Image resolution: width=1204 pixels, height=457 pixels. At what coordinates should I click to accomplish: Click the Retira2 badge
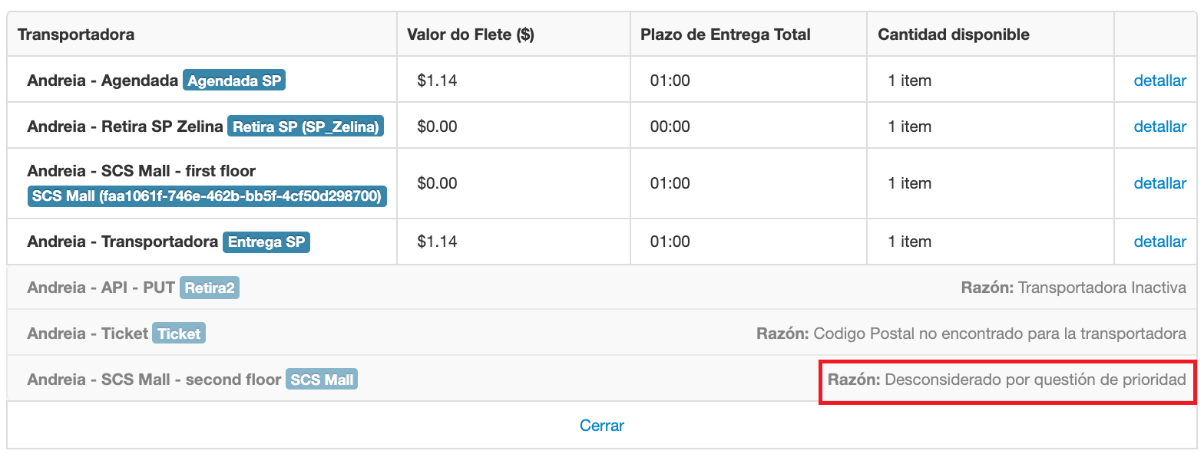(210, 288)
